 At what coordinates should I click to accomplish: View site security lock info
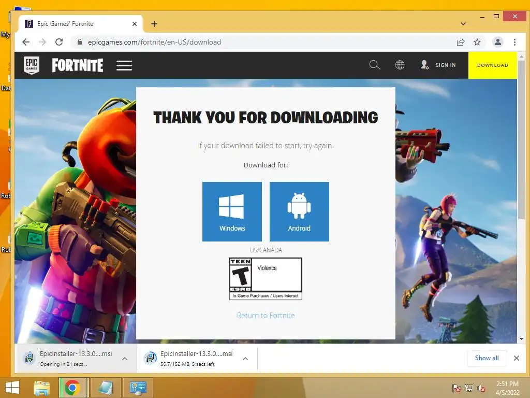coord(80,42)
